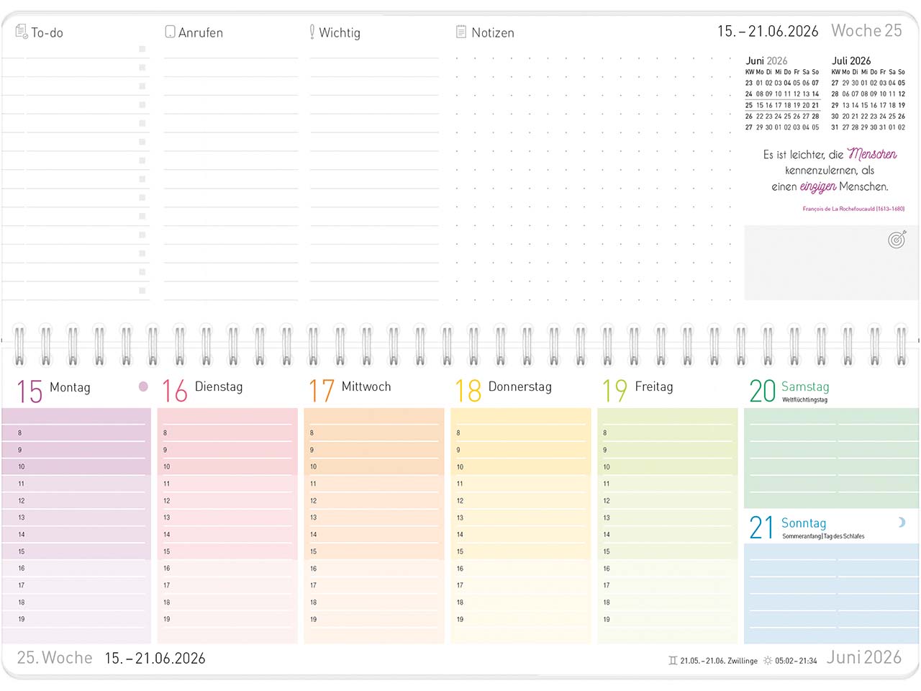This screenshot has width=921, height=691.
Task: Click the Wichtig exclamation mark icon
Action: coord(312,32)
